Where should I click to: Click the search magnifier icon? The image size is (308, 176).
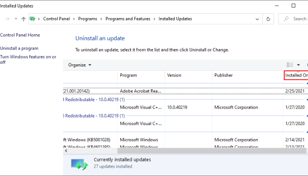(286, 19)
